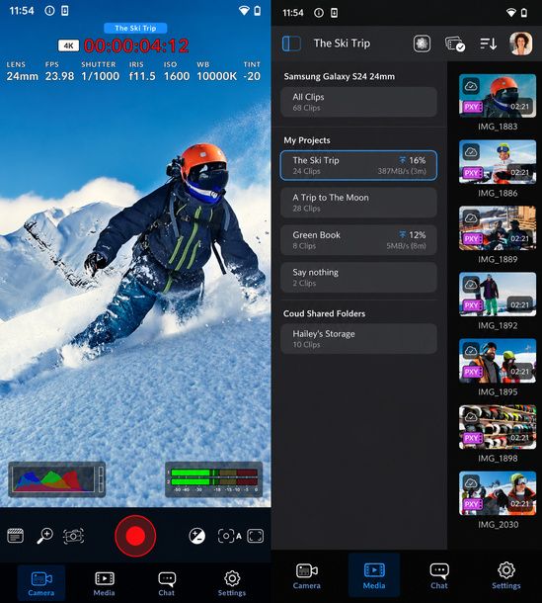Select Media tab in right screen
This screenshot has height=603, width=542.
[x=374, y=575]
